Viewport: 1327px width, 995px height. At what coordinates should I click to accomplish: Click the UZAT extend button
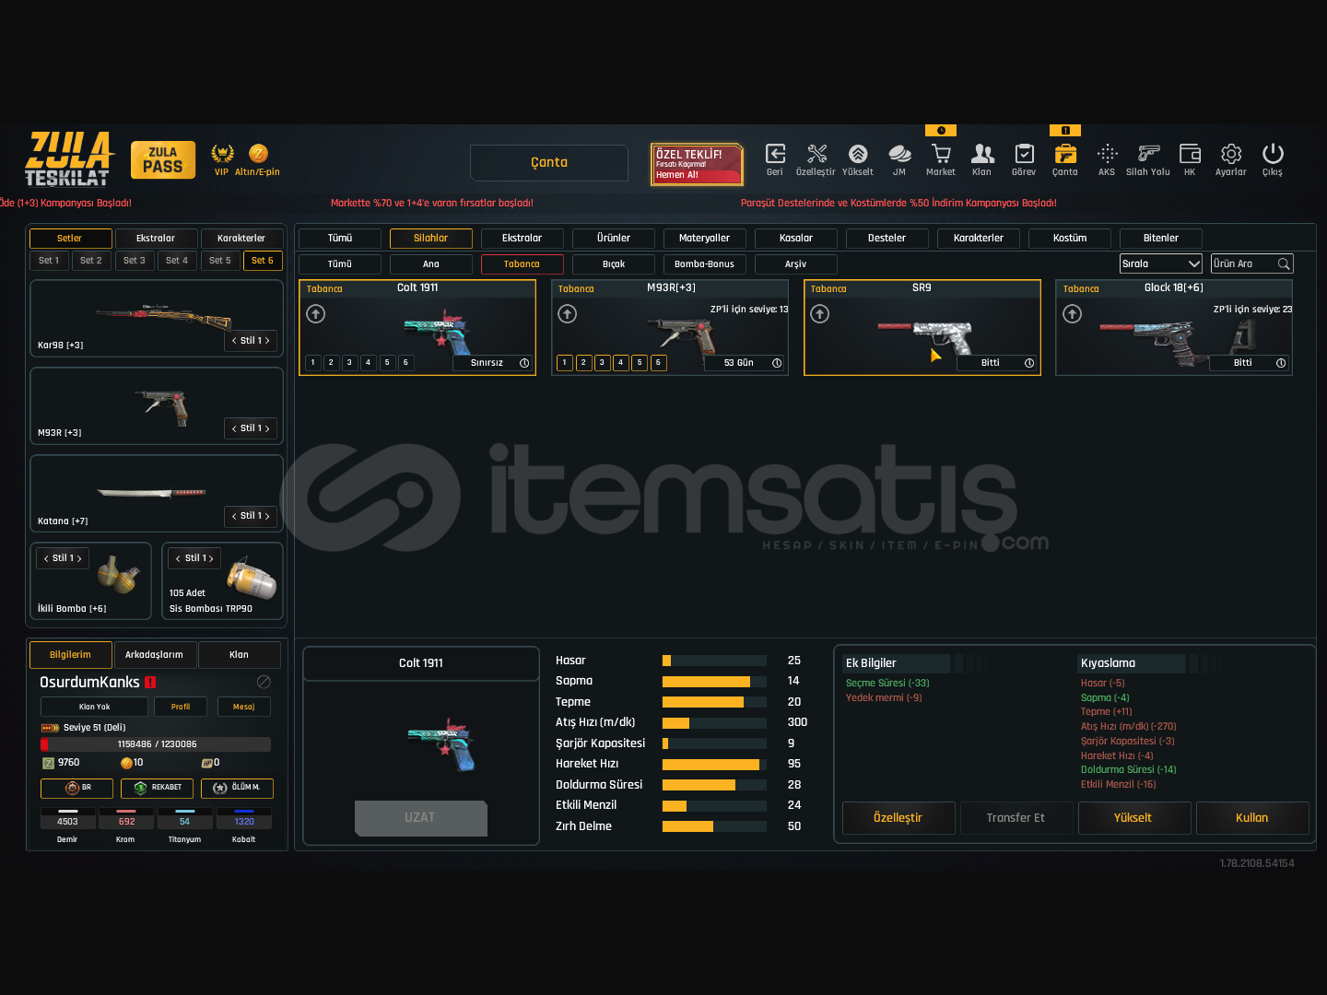[421, 818]
